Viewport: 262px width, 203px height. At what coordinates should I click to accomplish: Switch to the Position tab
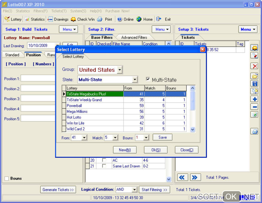[33, 55]
